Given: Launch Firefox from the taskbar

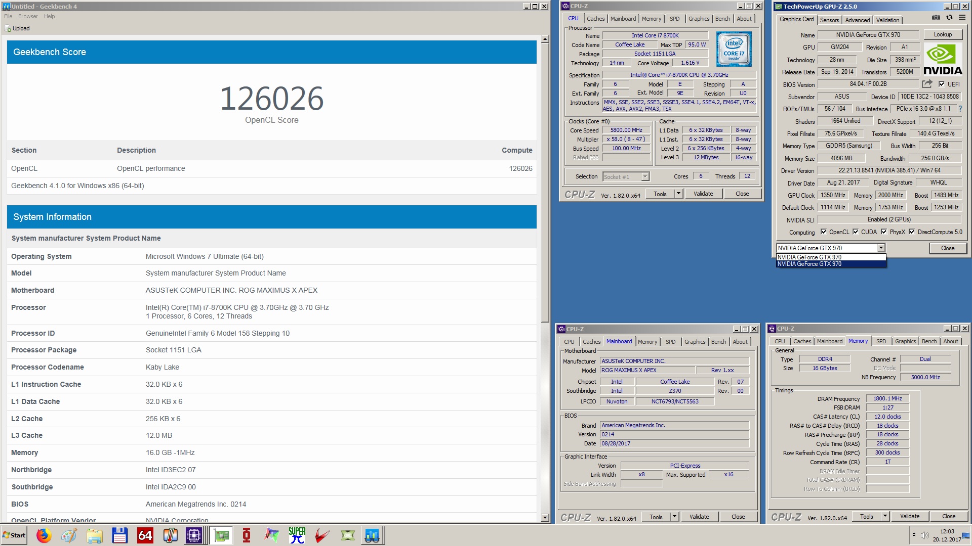Looking at the screenshot, I should point(44,535).
